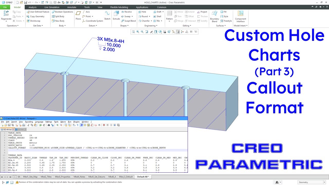329x185 pixels.
Task: Toggle word wrap in the Notepad++ toolbar
Action: pos(74,125)
